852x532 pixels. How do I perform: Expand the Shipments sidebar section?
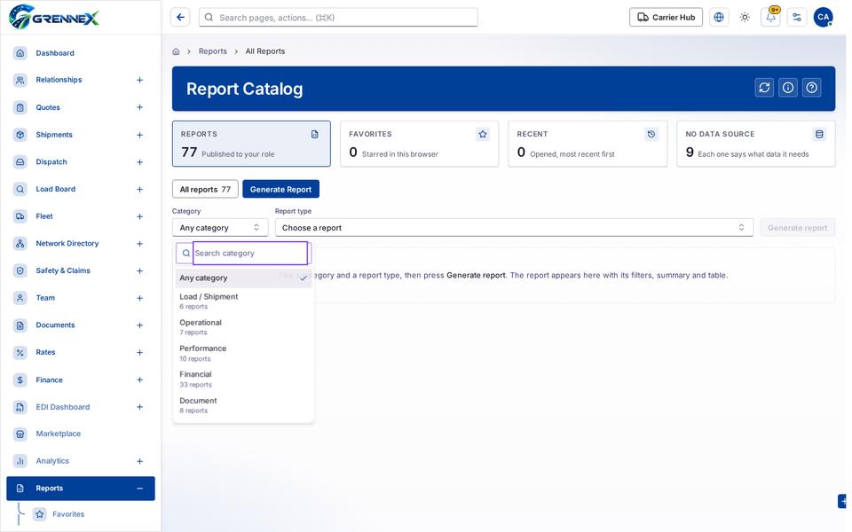point(139,135)
